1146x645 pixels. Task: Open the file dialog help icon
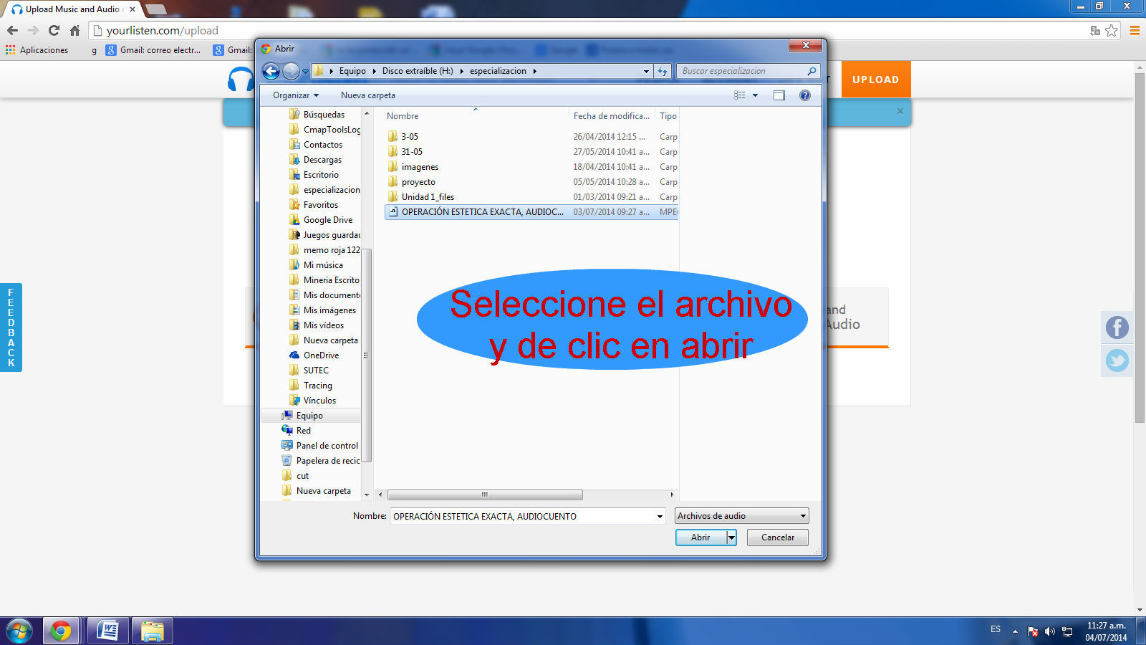(805, 95)
